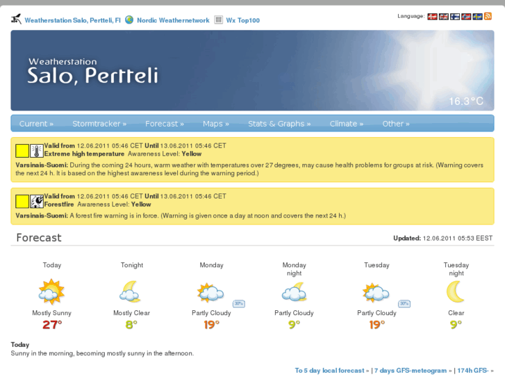505x379 pixels.
Task: Expand the Forecast navigation menu
Action: click(165, 124)
